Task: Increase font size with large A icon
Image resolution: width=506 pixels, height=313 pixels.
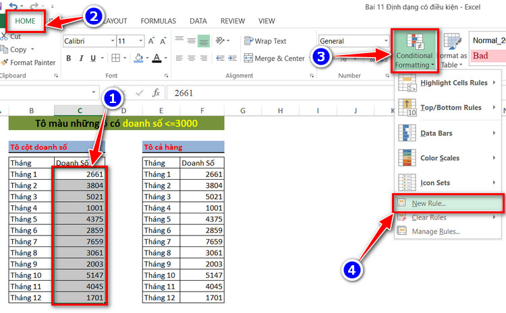Action: coord(151,41)
